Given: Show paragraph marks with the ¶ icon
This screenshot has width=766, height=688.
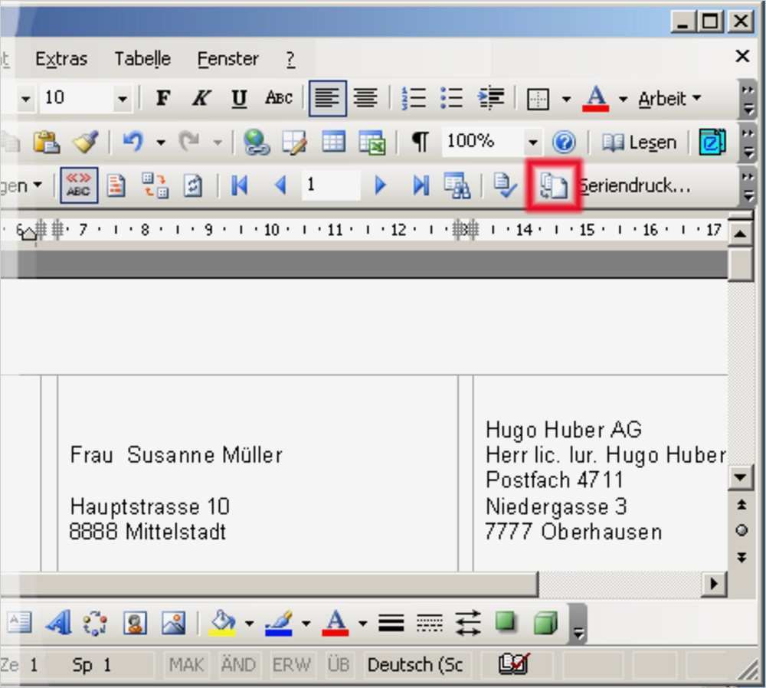Looking at the screenshot, I should point(419,142).
